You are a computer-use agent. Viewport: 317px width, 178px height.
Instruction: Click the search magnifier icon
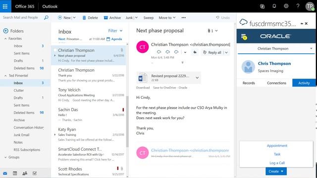pyautogui.click(x=46, y=18)
